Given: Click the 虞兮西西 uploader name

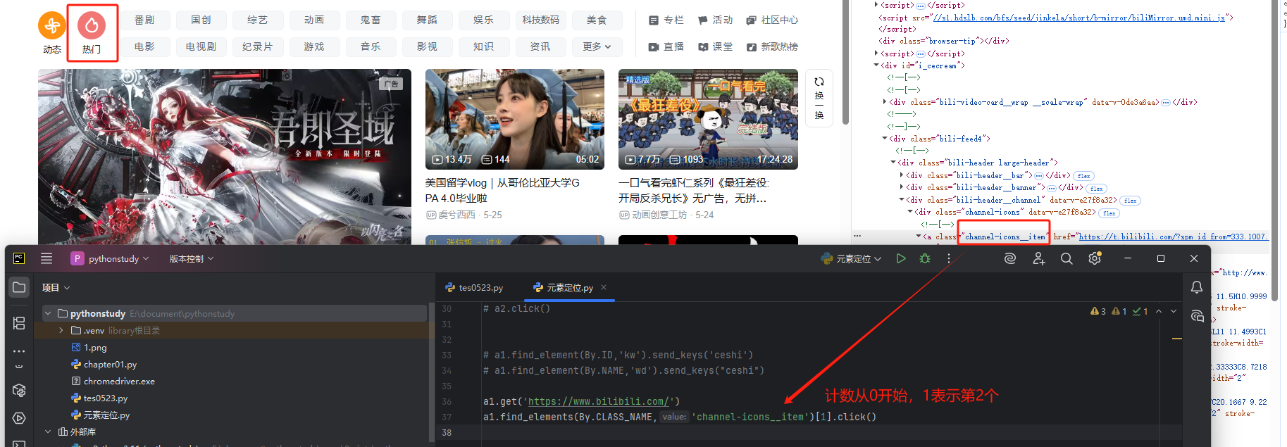Looking at the screenshot, I should click(x=456, y=215).
